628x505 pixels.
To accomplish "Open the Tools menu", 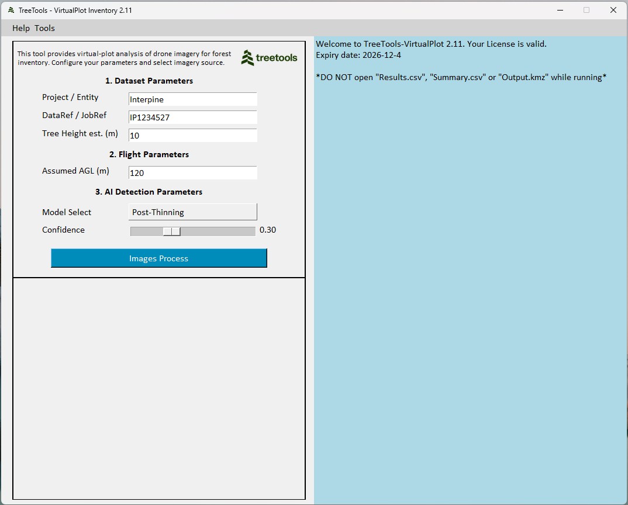I will 44,28.
